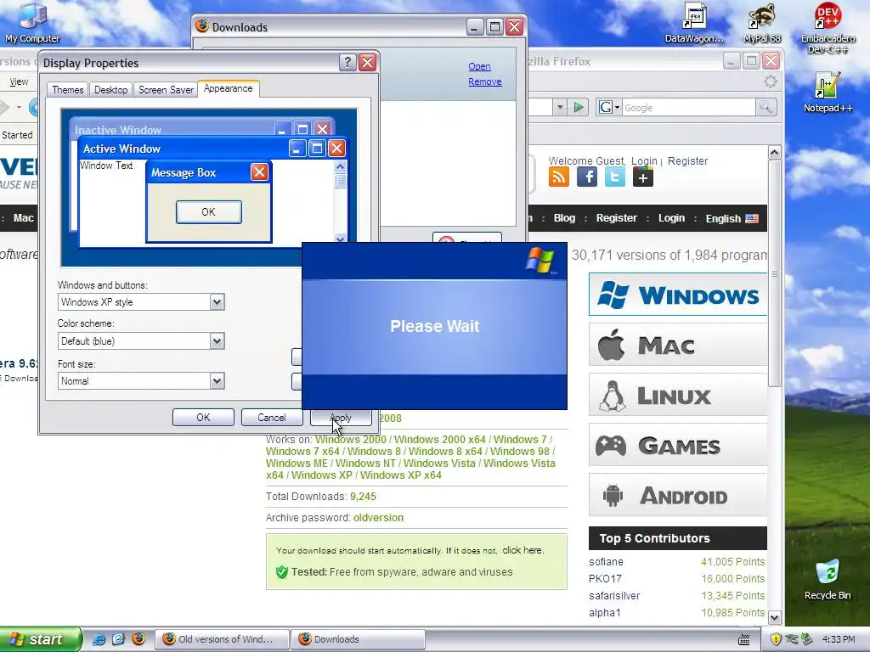The width and height of the screenshot is (870, 652).
Task: Select the Appearance tab
Action: (228, 88)
